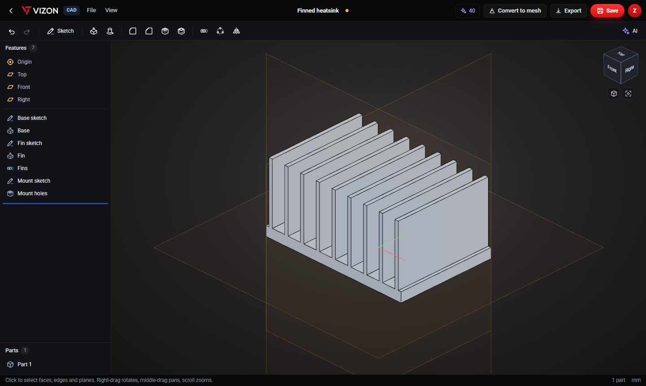Screen dimensions: 646x386
Task: Open the File menu
Action: (x=92, y=10)
